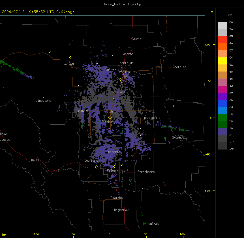Click the blue 36 dBZ legend swatch
Image resolution: width=244 pixels, height=238 pixels.
[222, 103]
